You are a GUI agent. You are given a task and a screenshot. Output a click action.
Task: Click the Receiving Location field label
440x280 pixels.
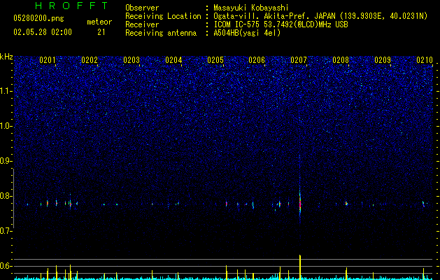click(163, 16)
